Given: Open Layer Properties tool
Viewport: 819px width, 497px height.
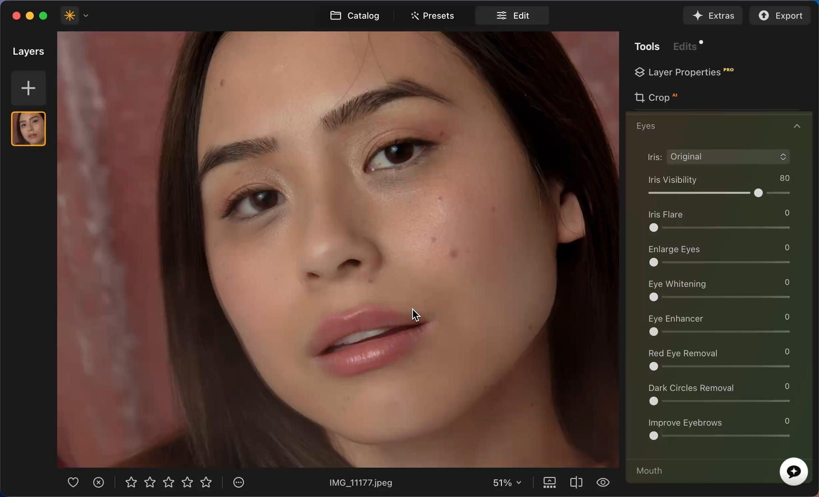Looking at the screenshot, I should tap(684, 72).
